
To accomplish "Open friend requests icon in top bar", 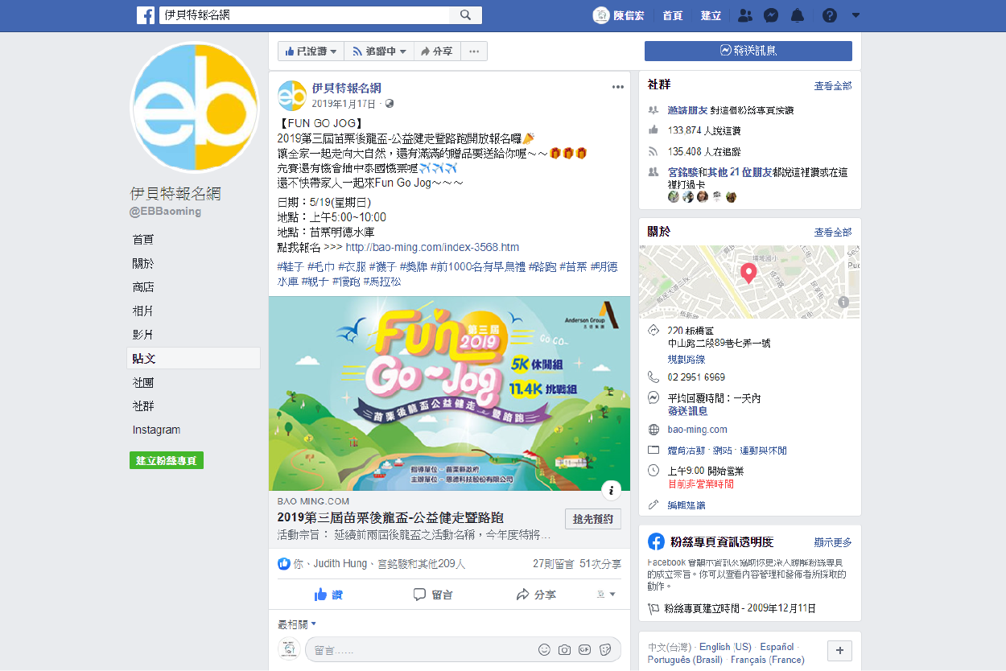I will point(744,15).
